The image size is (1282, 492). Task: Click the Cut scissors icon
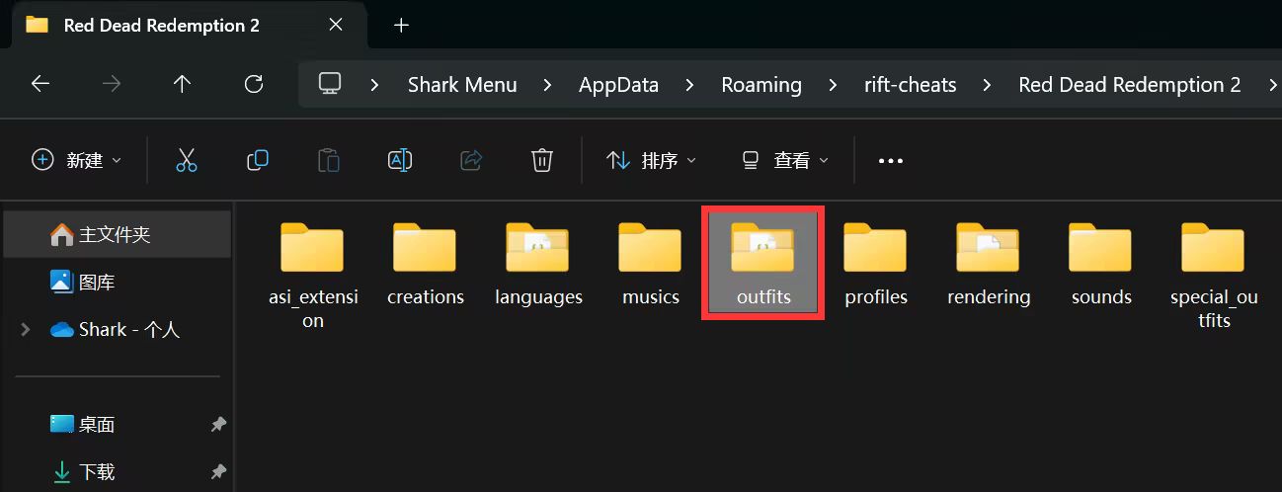pyautogui.click(x=187, y=160)
